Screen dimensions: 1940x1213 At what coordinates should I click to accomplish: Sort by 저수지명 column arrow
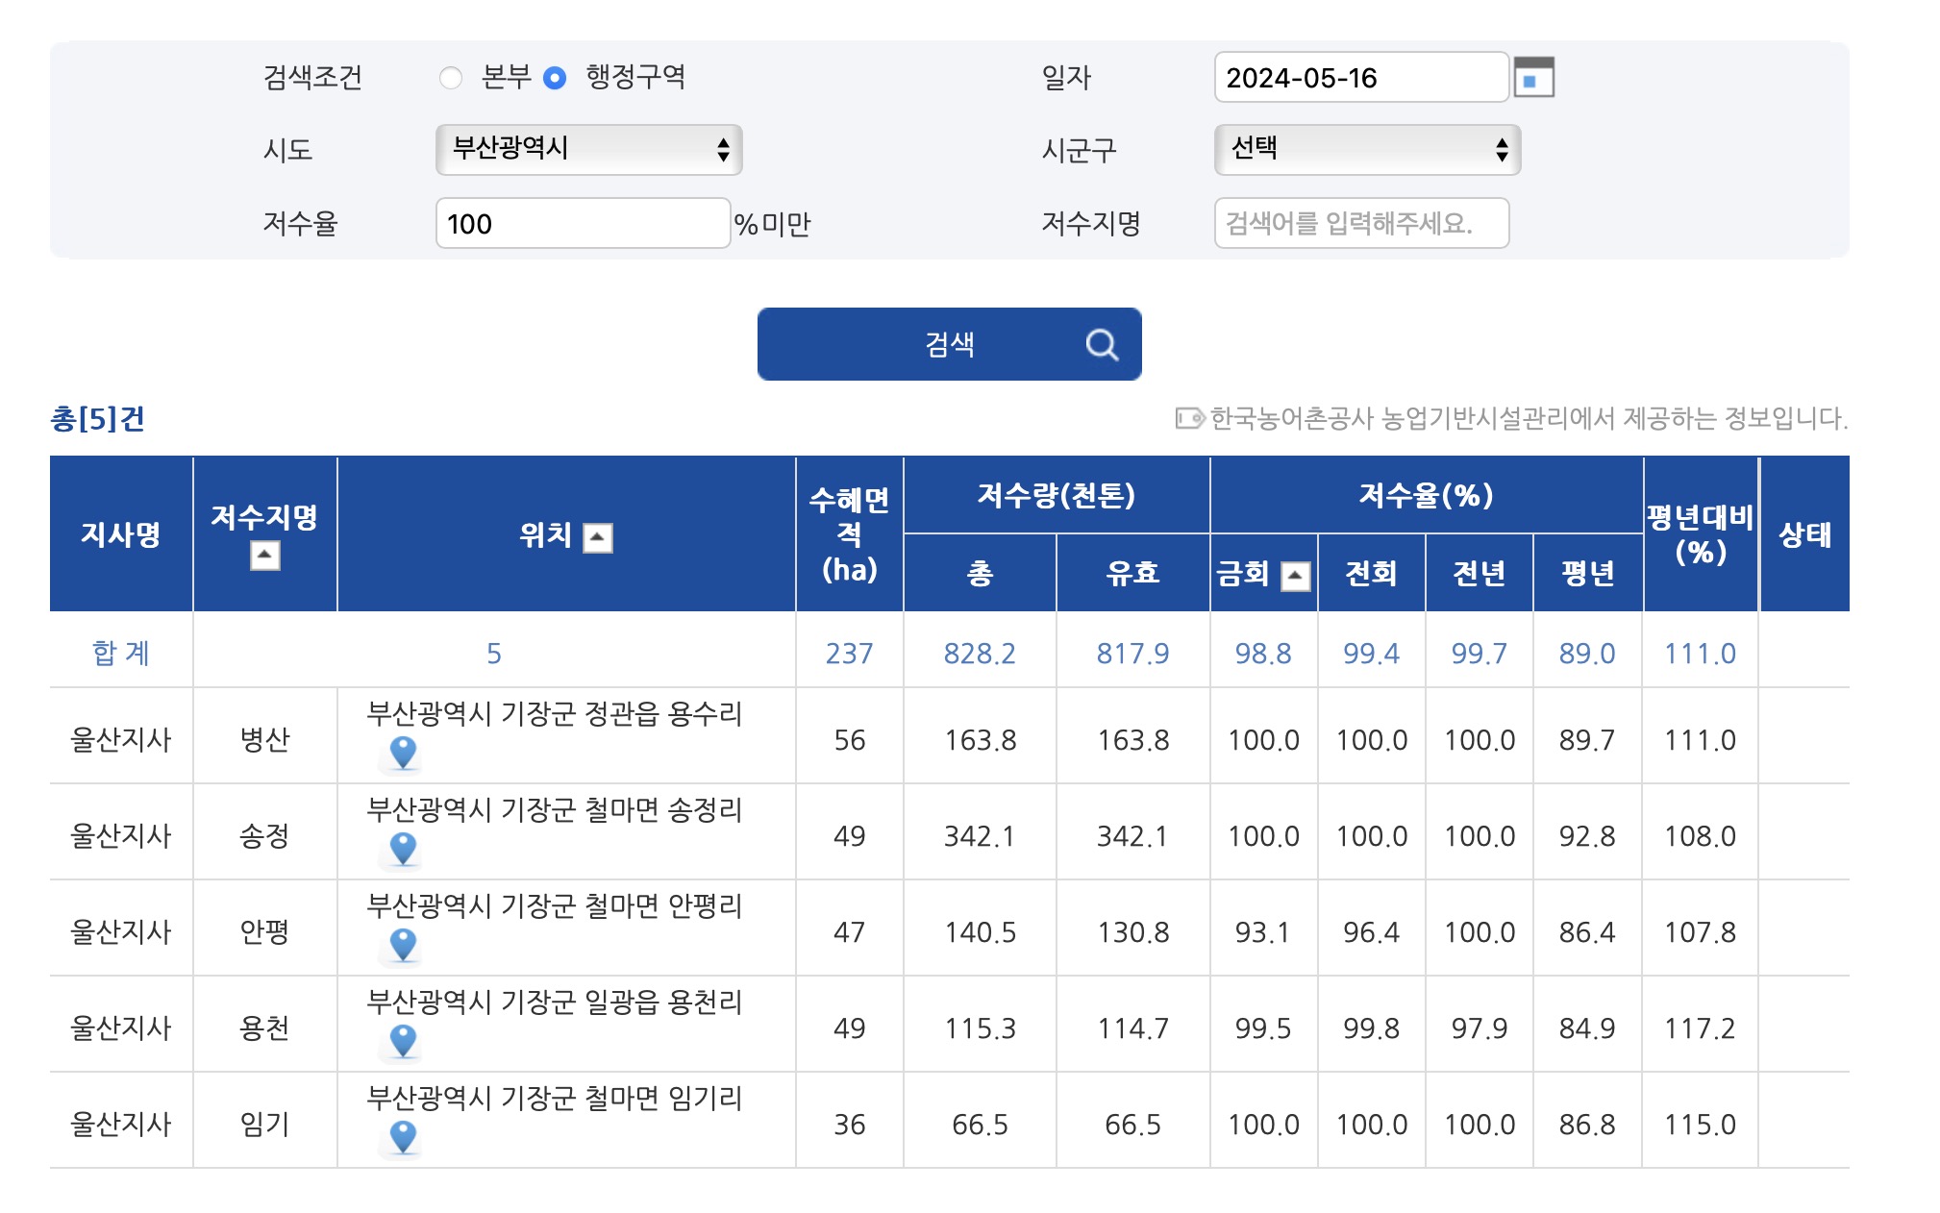click(x=264, y=556)
